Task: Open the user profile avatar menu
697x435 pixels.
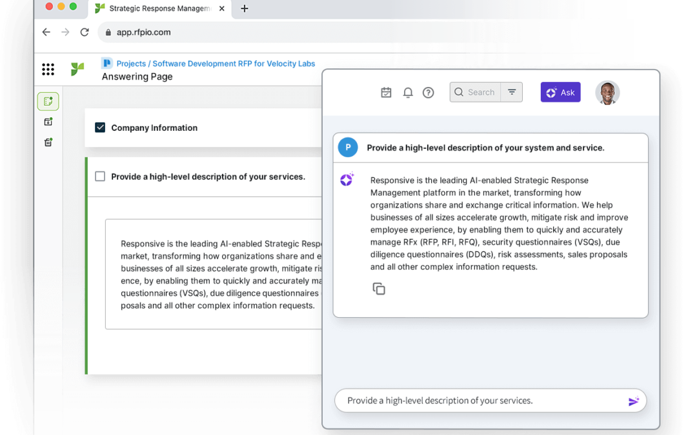Action: coord(607,93)
